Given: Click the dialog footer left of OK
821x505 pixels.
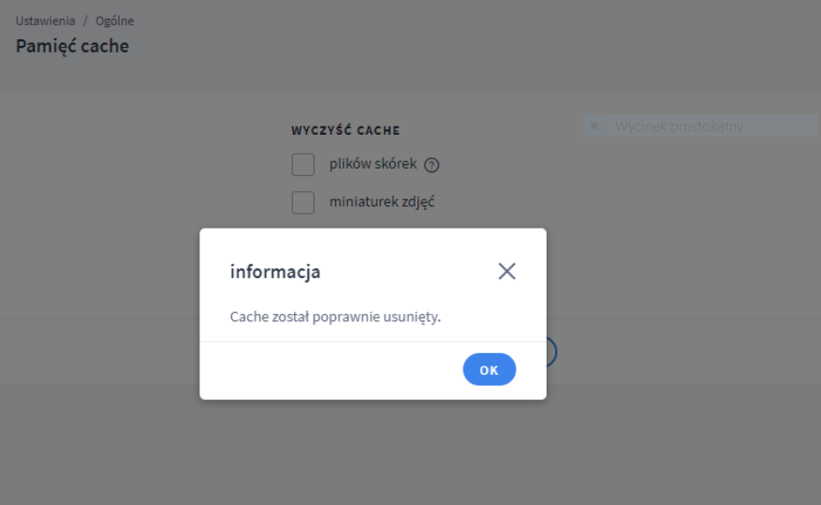Looking at the screenshot, I should click(x=328, y=370).
